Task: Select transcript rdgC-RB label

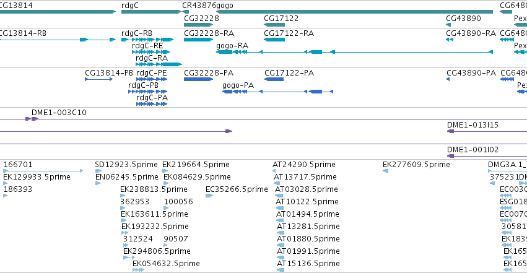Action: click(x=137, y=33)
